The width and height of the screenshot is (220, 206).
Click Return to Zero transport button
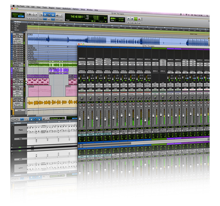[129, 22]
